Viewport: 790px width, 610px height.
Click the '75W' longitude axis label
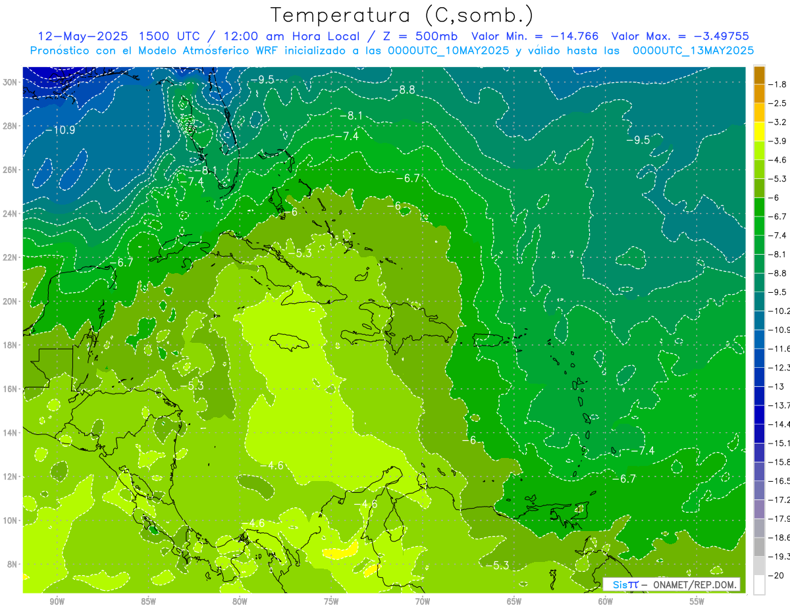click(x=331, y=601)
